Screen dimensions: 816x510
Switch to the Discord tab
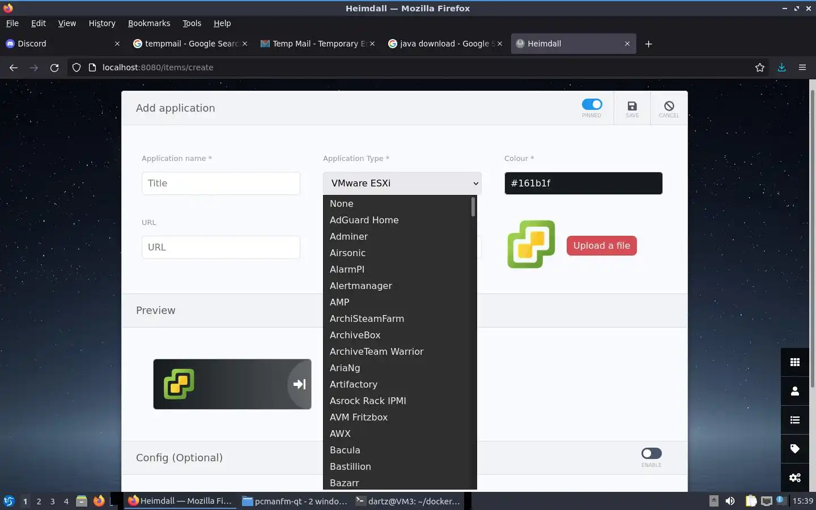(x=62, y=44)
